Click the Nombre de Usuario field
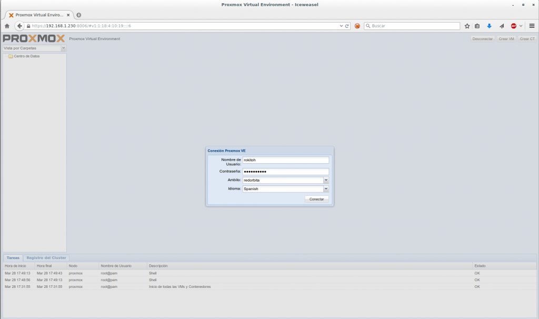 click(285, 160)
